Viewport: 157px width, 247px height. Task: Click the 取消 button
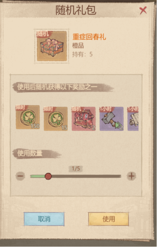tap(44, 219)
